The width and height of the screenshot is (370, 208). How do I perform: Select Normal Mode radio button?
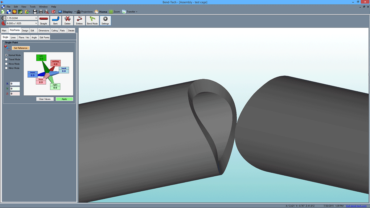[x=6, y=55]
